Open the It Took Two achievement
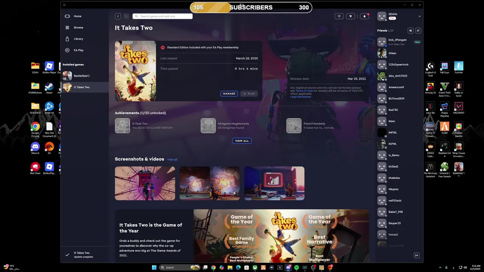 [x=144, y=126]
